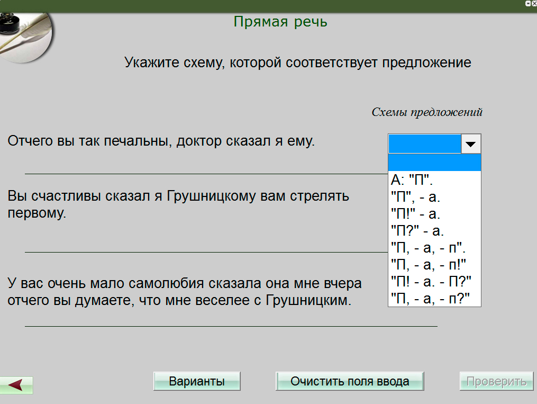This screenshot has width=537, height=404.
Task: Click the sentence "Отчего вы так печальны"
Action: (161, 141)
